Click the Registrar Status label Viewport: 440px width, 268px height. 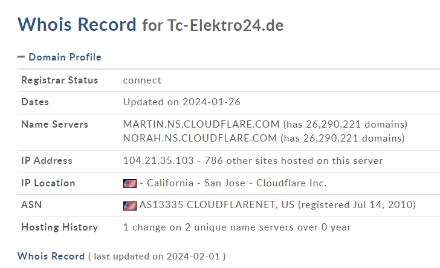pos(59,80)
